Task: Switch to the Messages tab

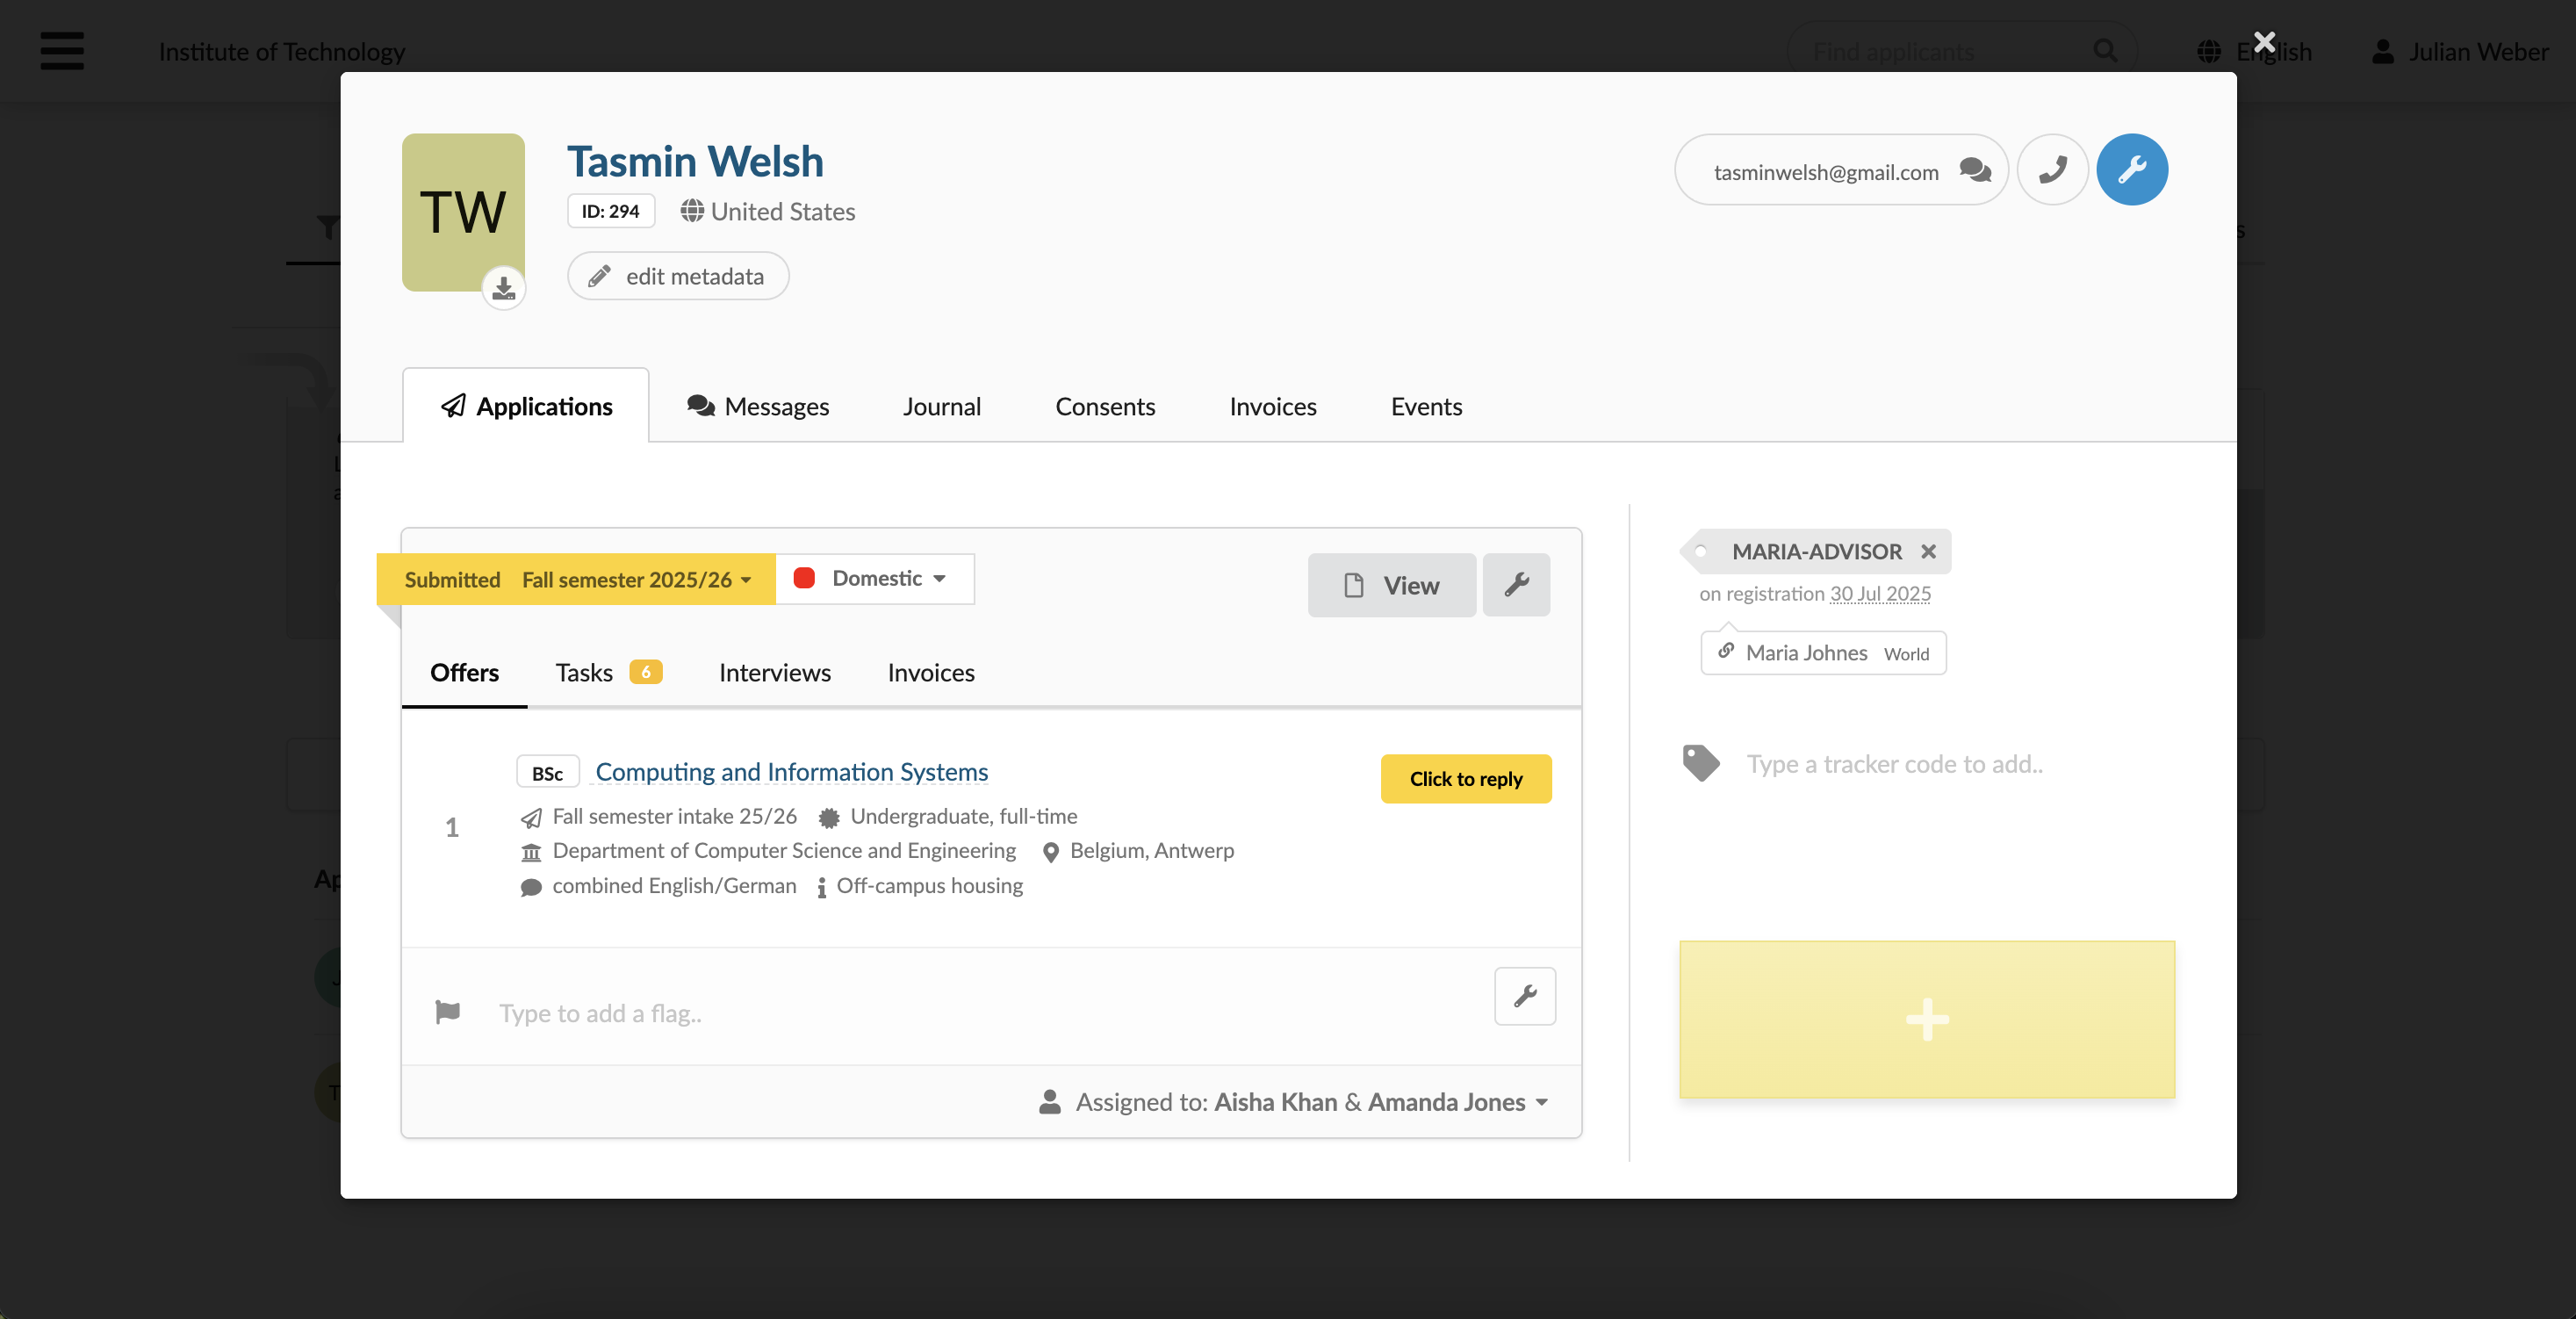Action: (758, 406)
